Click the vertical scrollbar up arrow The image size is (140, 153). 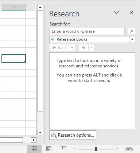(40, 8)
